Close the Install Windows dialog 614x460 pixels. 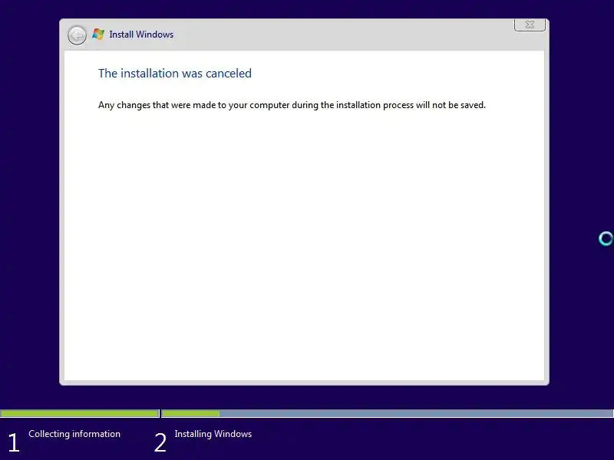click(530, 25)
